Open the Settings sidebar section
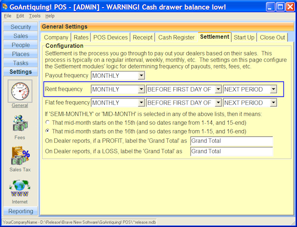Image resolution: width=297 pixels, height=227 pixels. tap(20, 72)
